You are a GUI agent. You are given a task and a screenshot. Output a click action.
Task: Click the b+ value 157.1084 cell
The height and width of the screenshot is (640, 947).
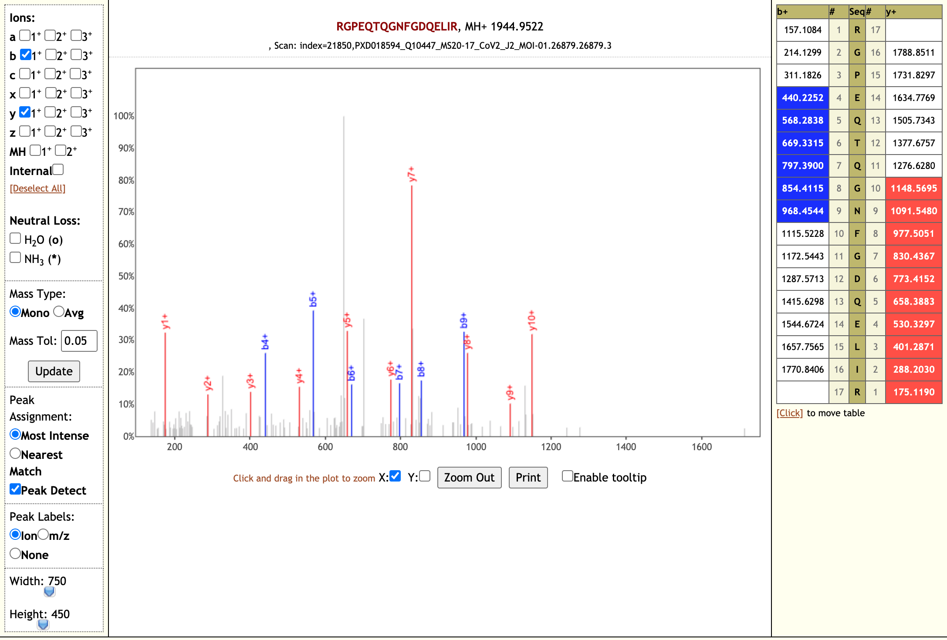(x=802, y=30)
